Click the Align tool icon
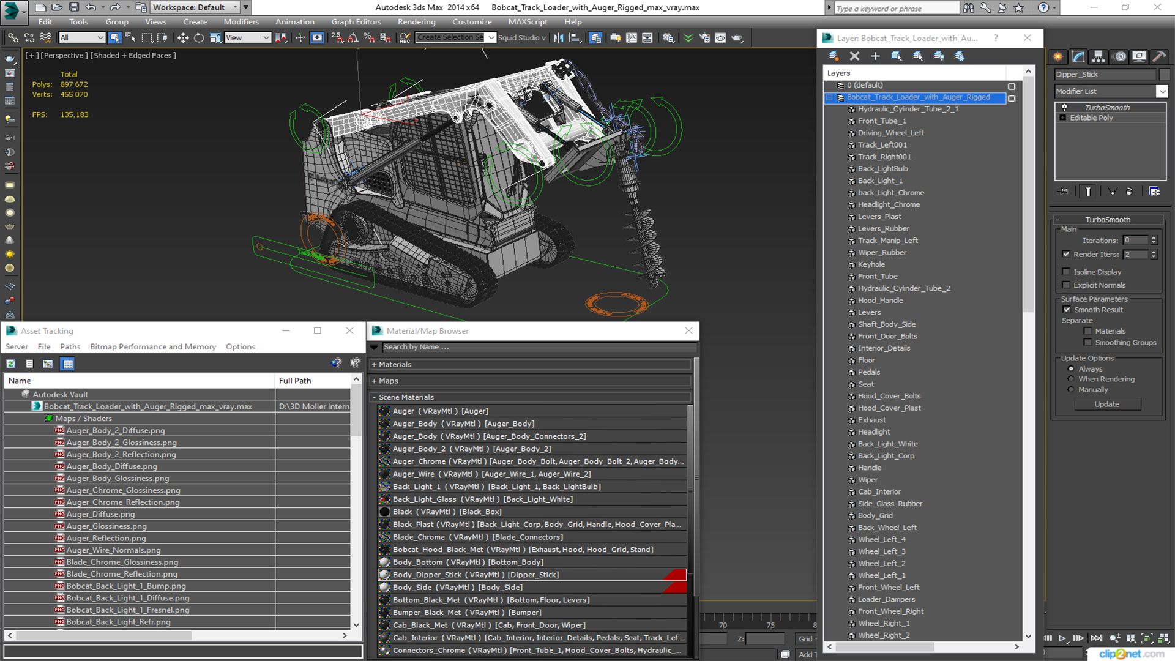 point(575,38)
